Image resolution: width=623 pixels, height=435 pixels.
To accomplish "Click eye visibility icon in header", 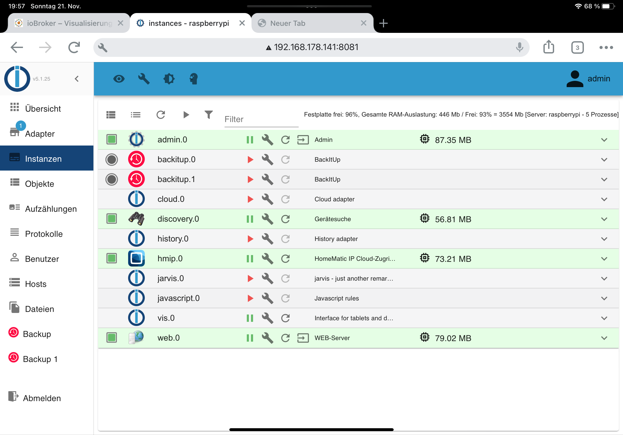I will (119, 79).
